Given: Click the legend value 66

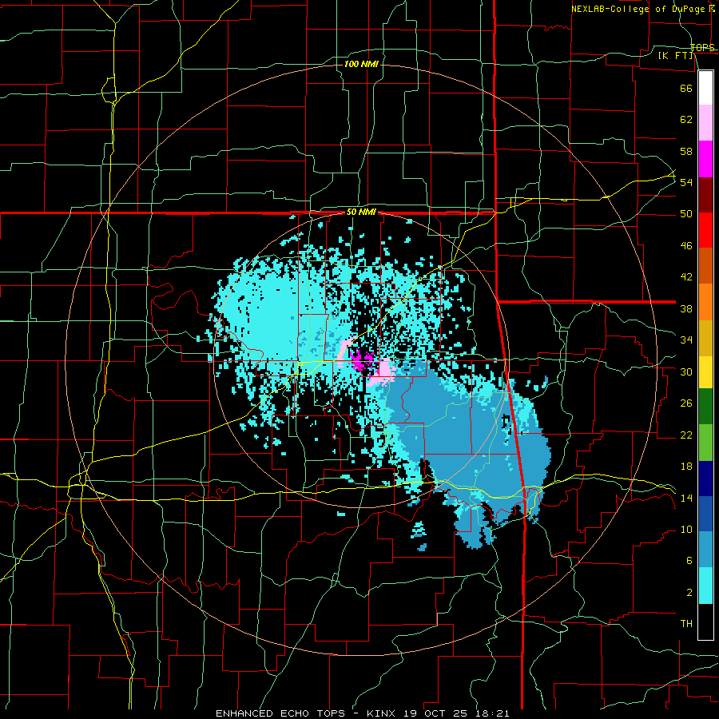Looking at the screenshot, I should click(686, 88).
